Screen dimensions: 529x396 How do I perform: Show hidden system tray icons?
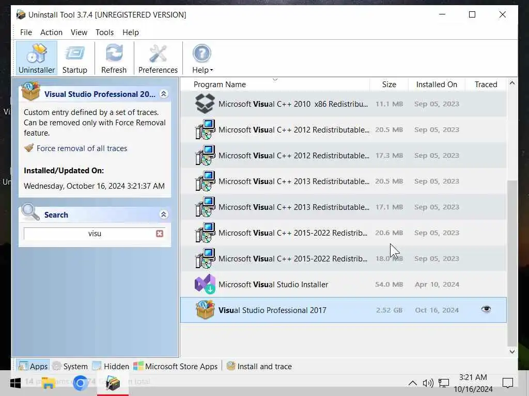[412, 383]
